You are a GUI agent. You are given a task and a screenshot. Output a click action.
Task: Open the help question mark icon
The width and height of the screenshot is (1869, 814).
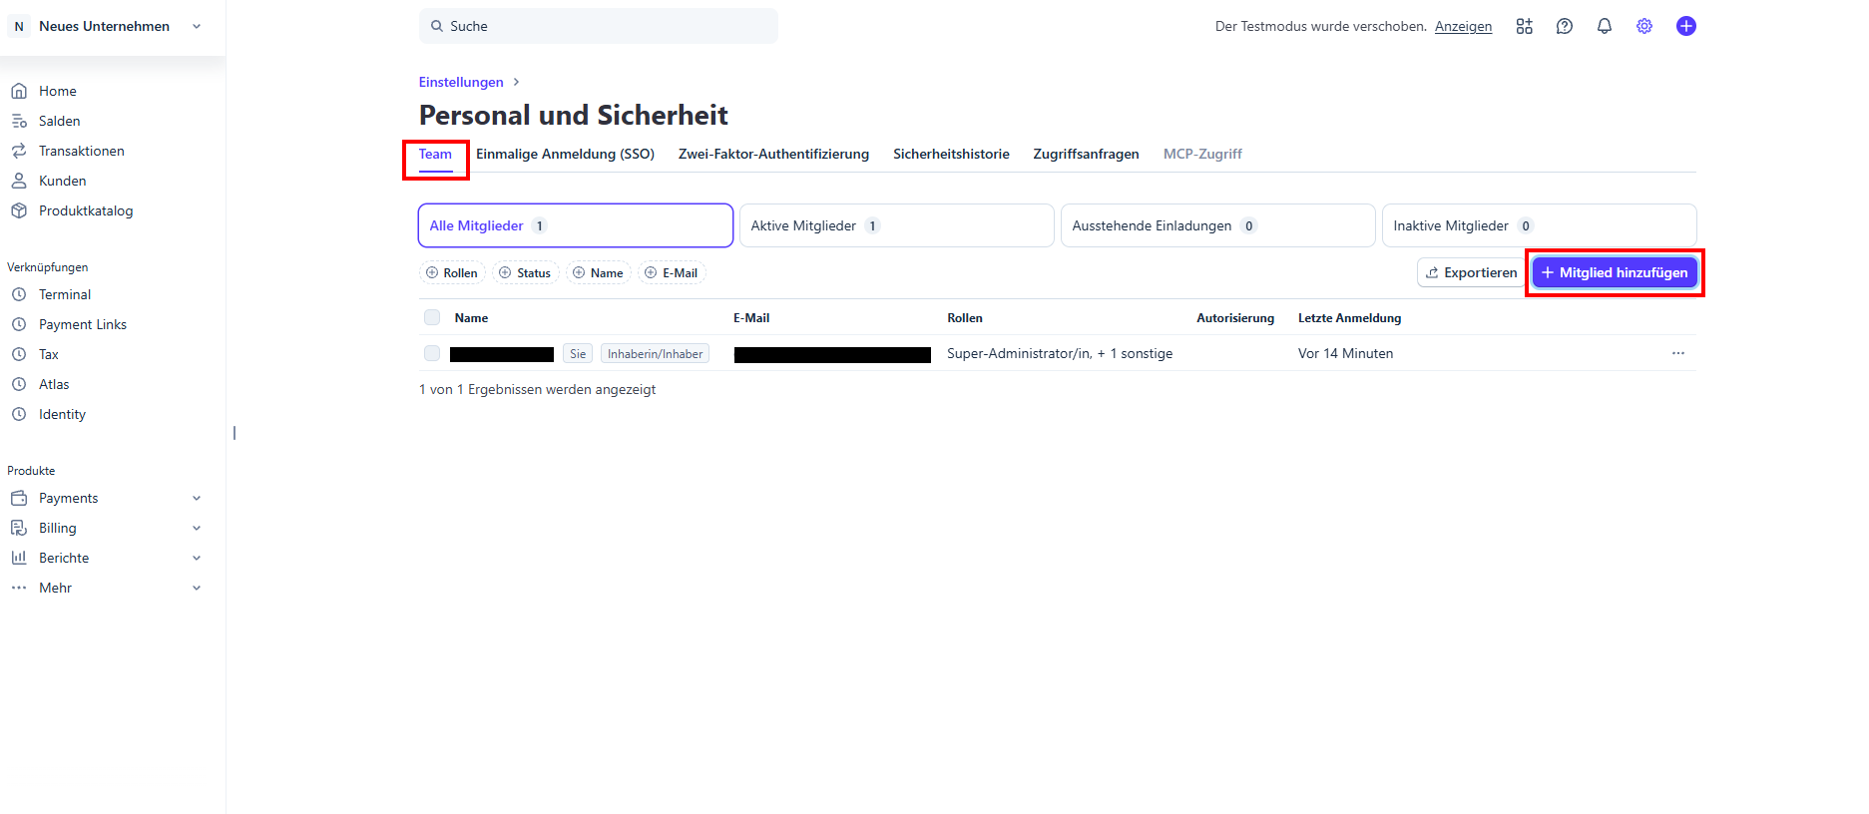(x=1564, y=27)
